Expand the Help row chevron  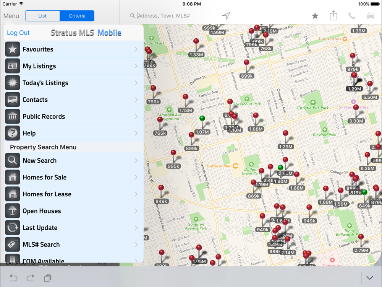(x=136, y=133)
